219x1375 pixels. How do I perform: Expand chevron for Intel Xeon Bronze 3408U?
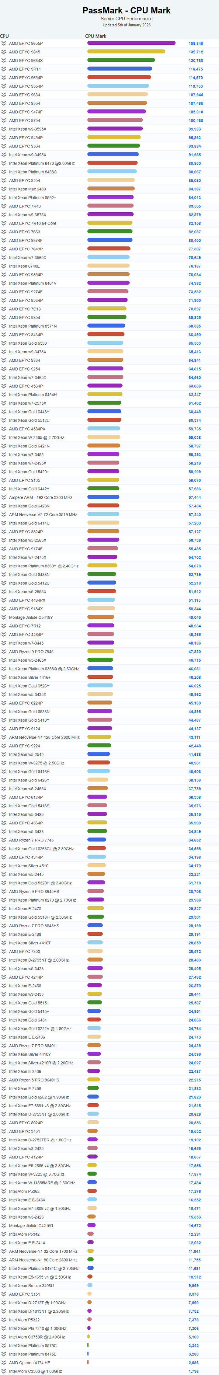pos(4,1286)
